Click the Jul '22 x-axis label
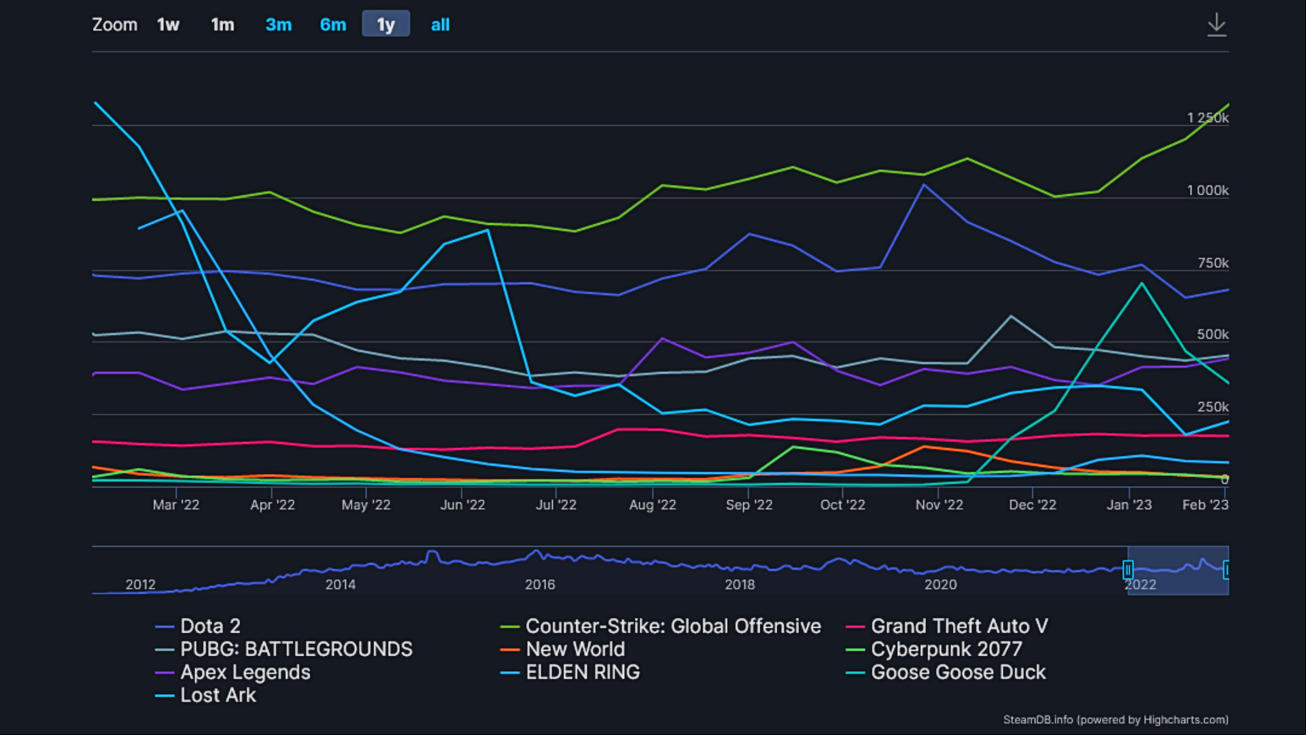This screenshot has height=735, width=1306. pos(556,505)
